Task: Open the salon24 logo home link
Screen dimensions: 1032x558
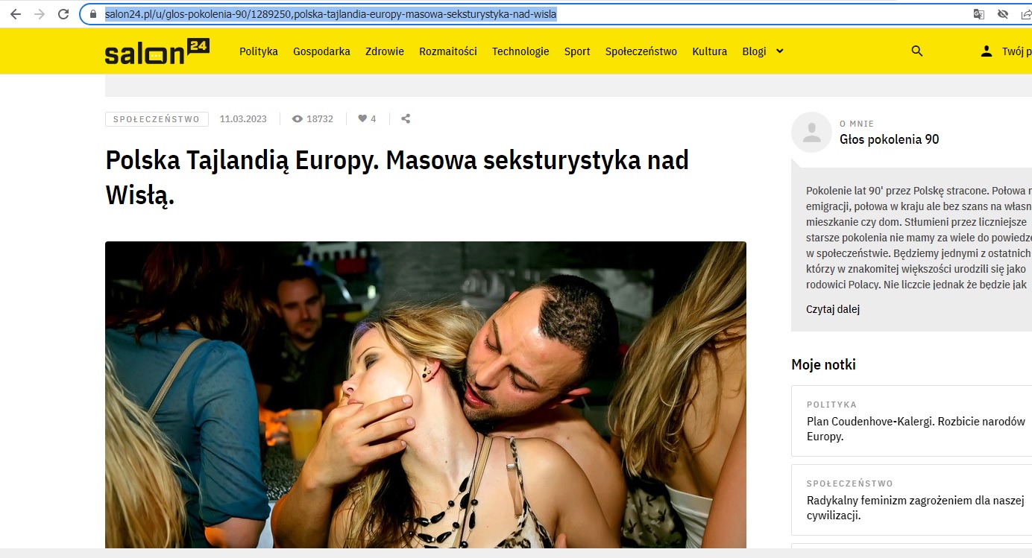Action: tap(157, 51)
